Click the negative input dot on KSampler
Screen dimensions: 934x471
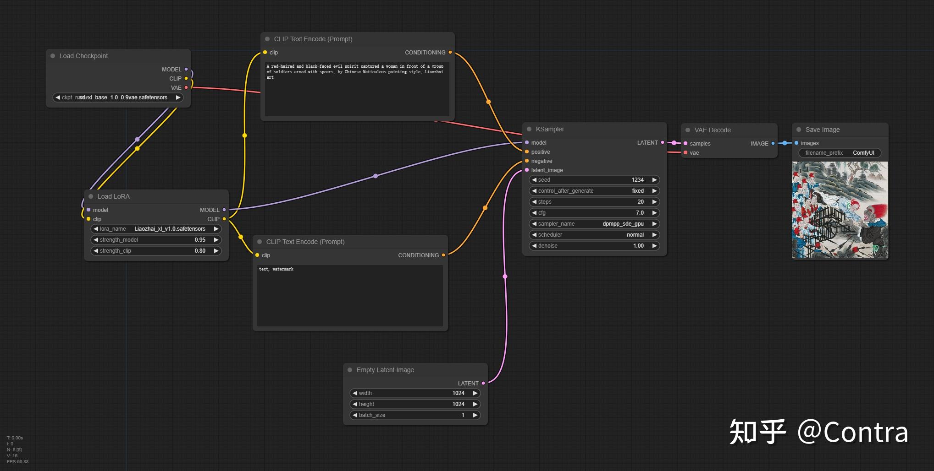527,161
